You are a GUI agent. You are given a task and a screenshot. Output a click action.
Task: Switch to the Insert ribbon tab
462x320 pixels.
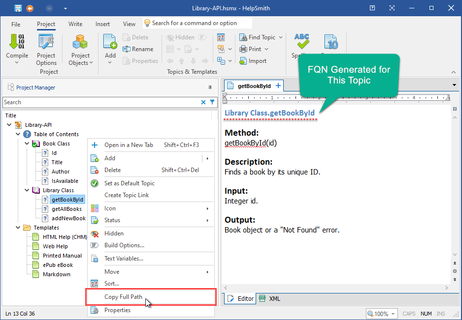(x=102, y=24)
